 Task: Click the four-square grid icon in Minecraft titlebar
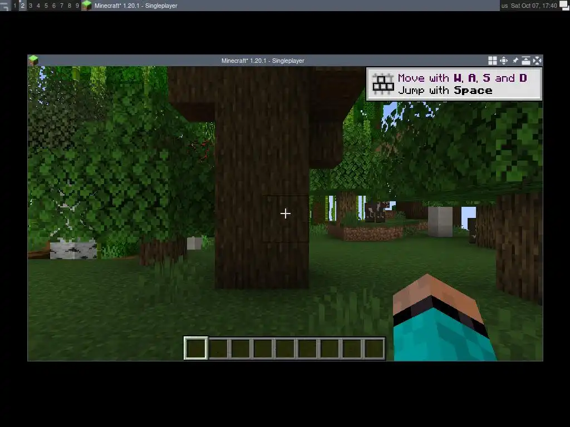point(492,61)
